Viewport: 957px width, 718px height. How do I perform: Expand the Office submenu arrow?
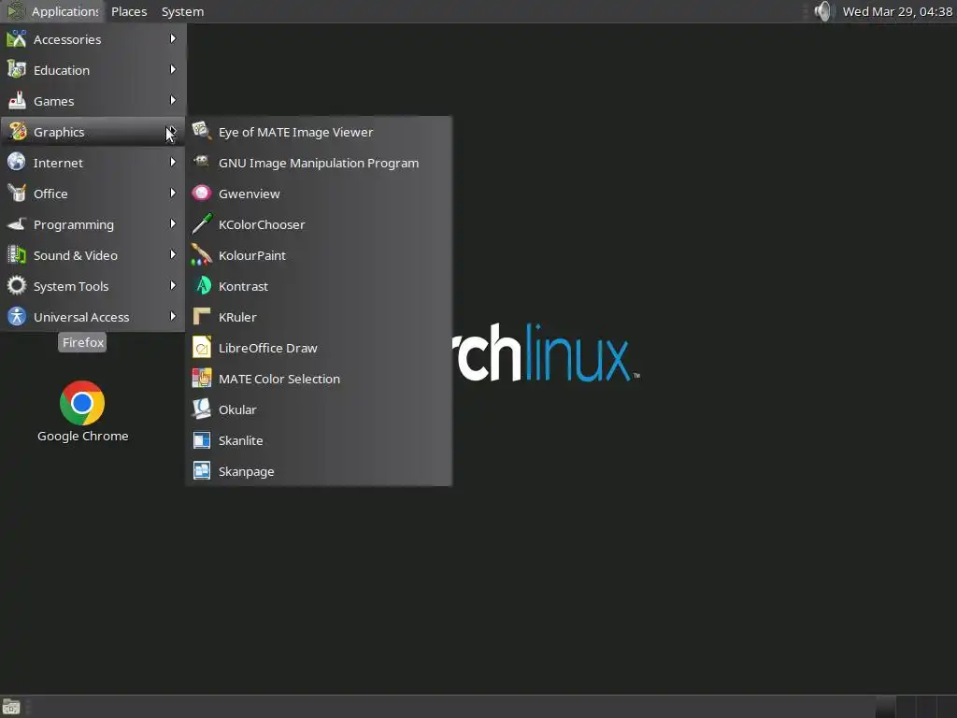coord(173,193)
